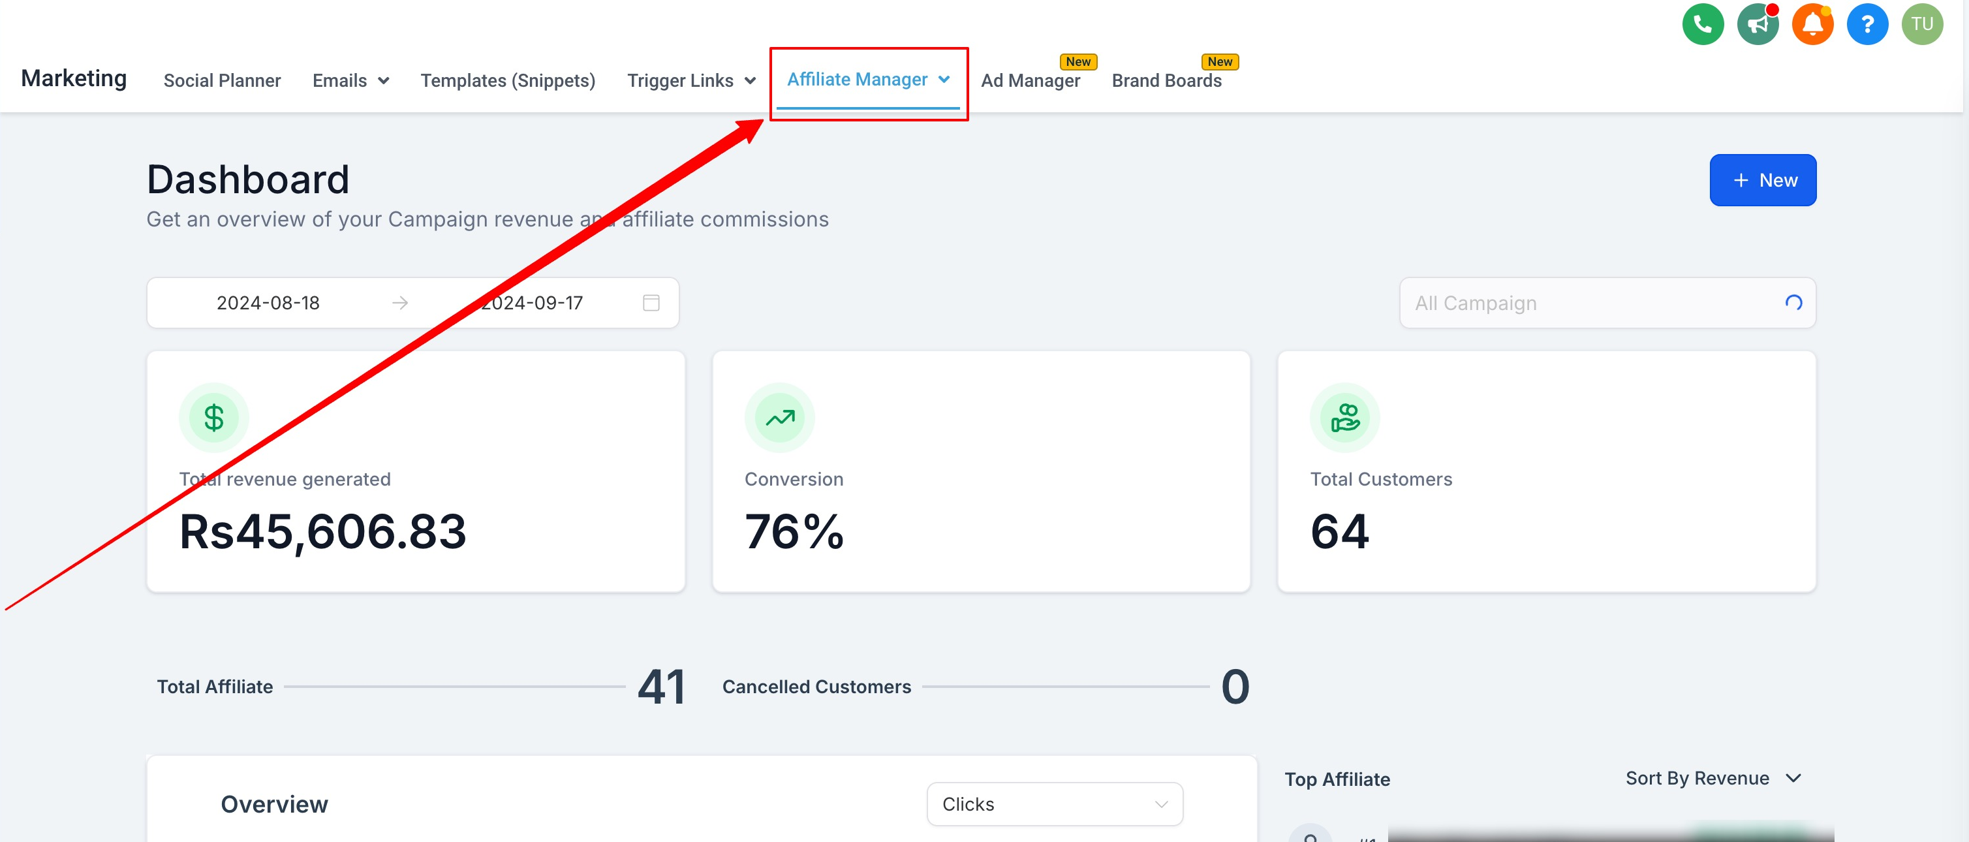Click the blue help question mark icon

(x=1867, y=24)
